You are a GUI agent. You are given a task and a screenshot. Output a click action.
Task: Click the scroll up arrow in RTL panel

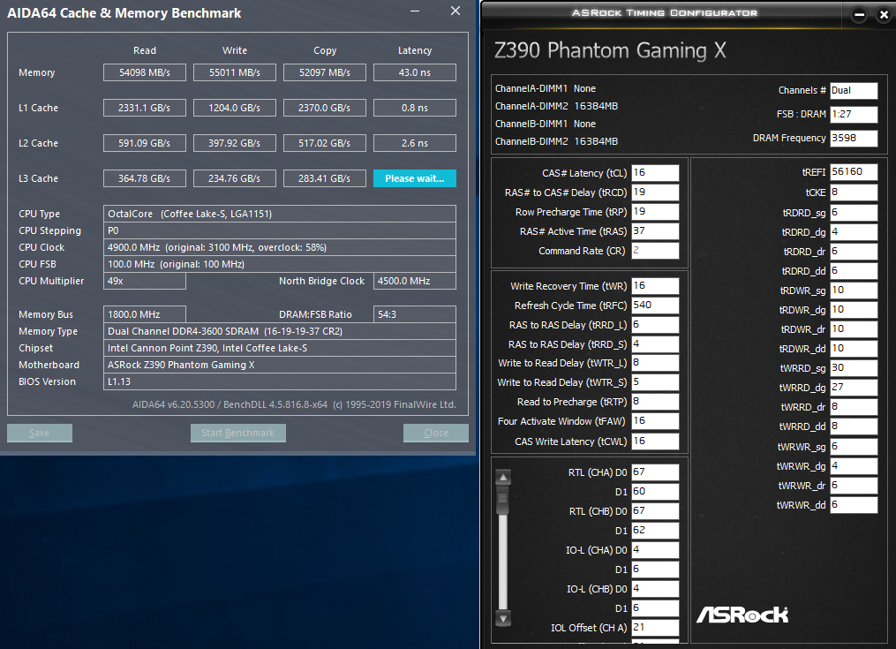(503, 477)
